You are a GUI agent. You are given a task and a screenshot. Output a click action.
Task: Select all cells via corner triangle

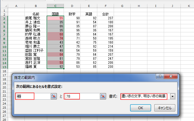pos(6,6)
